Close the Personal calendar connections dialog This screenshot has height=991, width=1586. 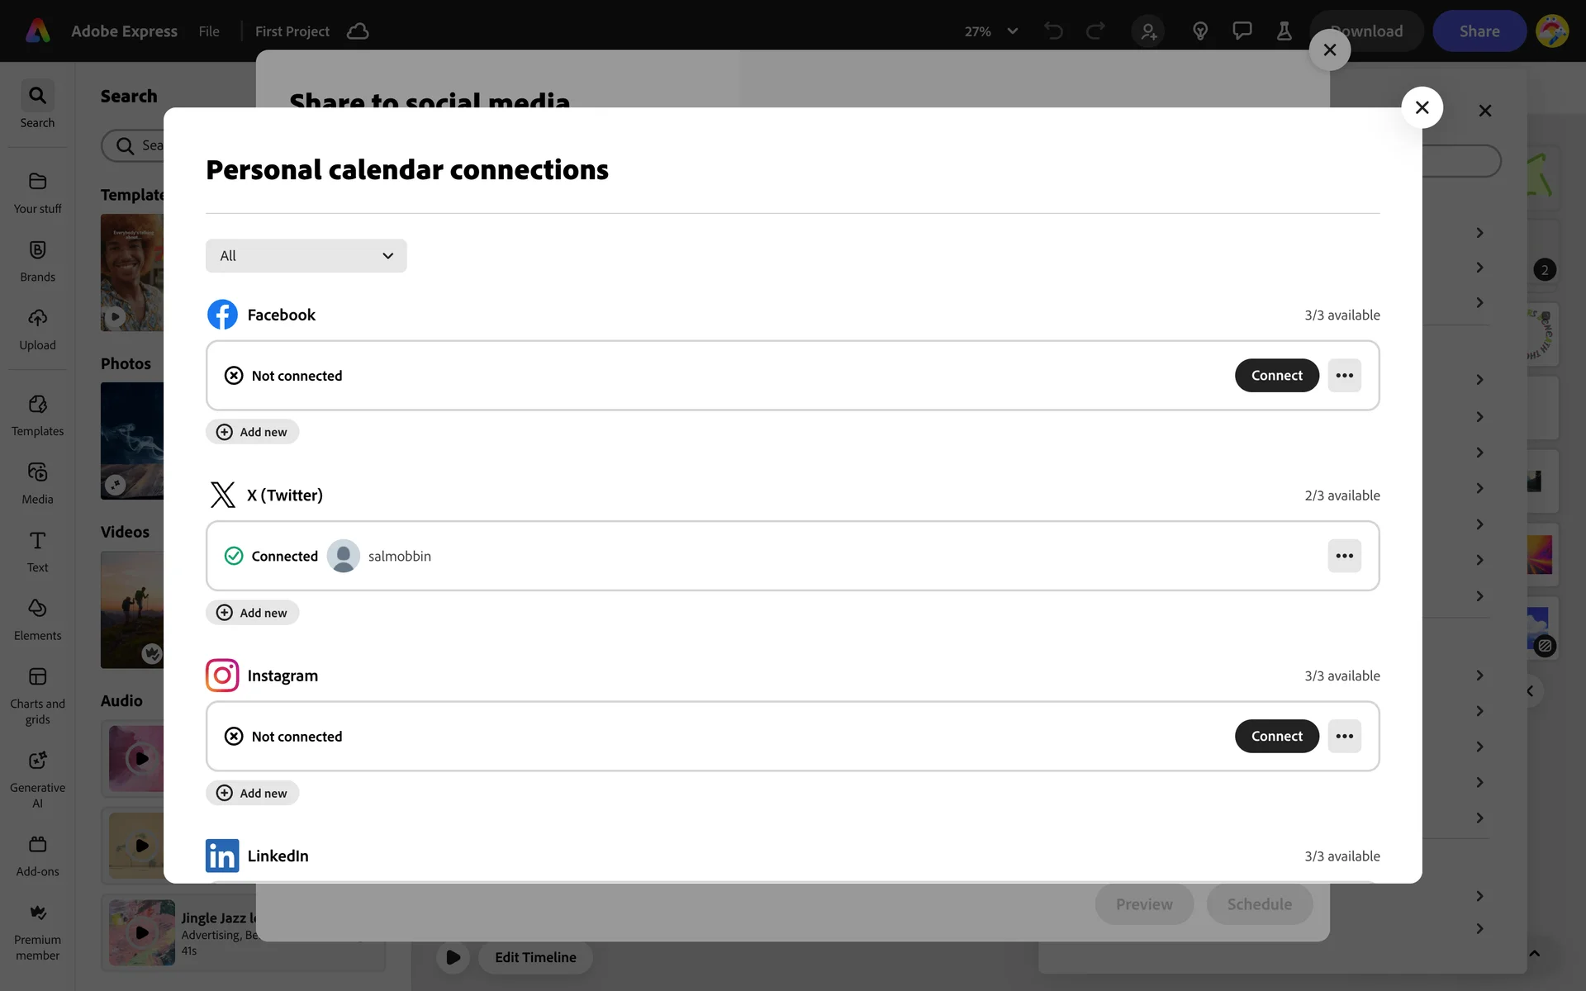click(1422, 107)
